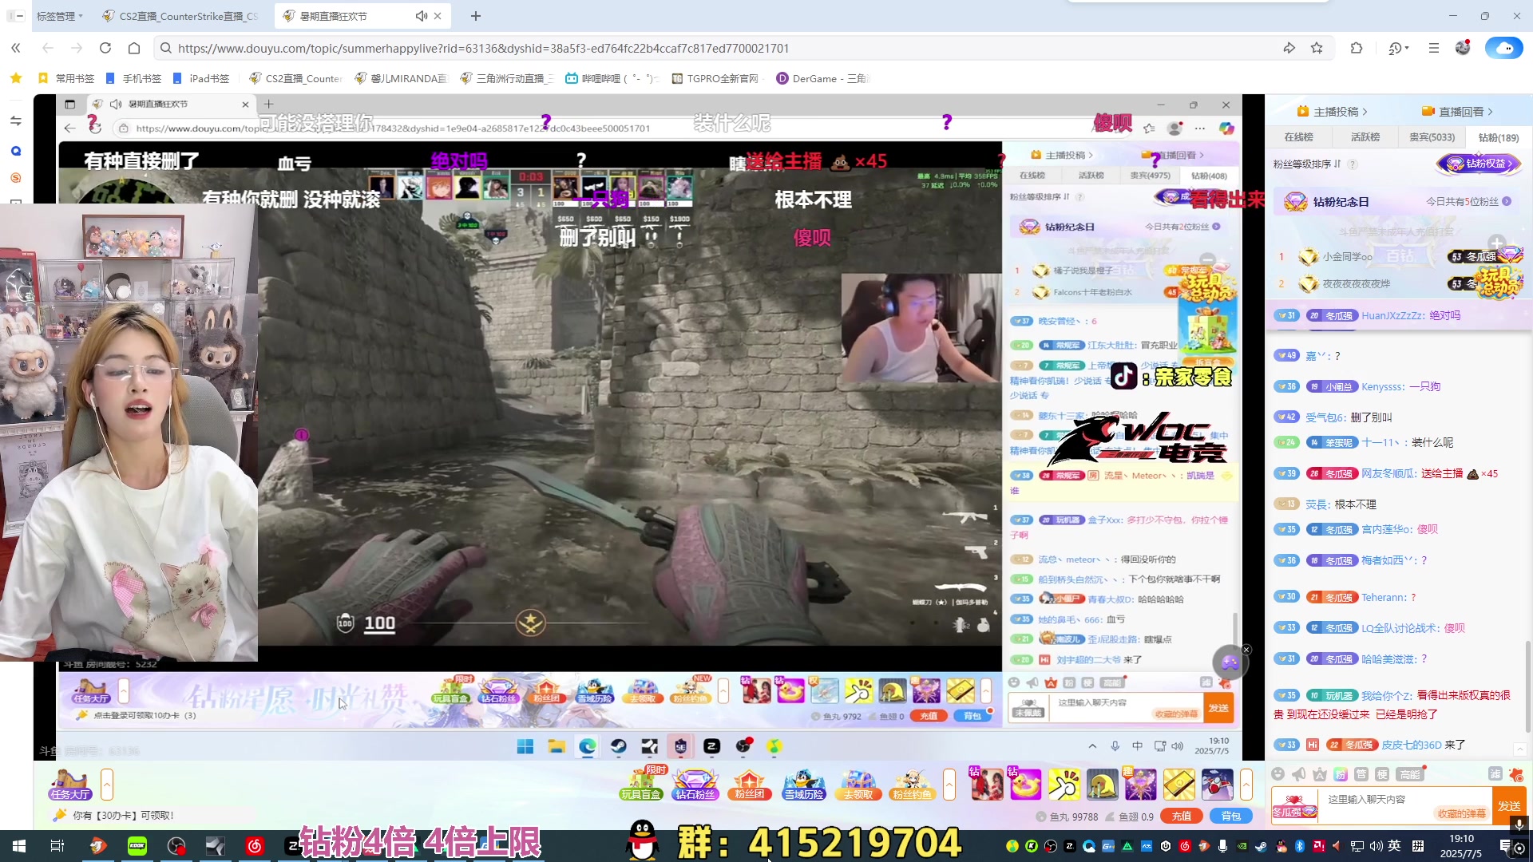Open 钻粉权益 benefits button
Viewport: 1533px width, 862px height.
(x=1479, y=164)
